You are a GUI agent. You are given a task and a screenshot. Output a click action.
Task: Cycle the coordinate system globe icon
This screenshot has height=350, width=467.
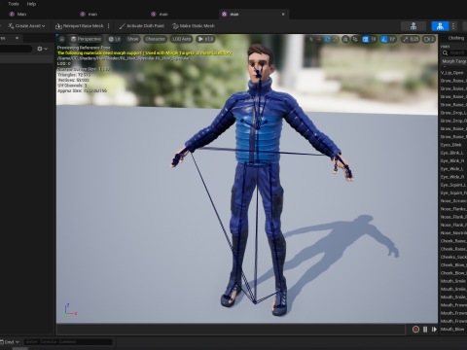pos(345,39)
